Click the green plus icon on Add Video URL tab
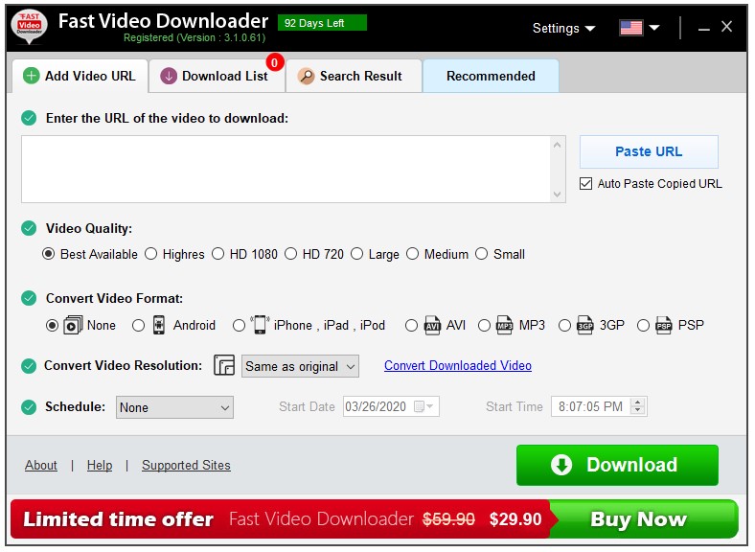Image resolution: width=755 pixels, height=552 pixels. pyautogui.click(x=32, y=76)
